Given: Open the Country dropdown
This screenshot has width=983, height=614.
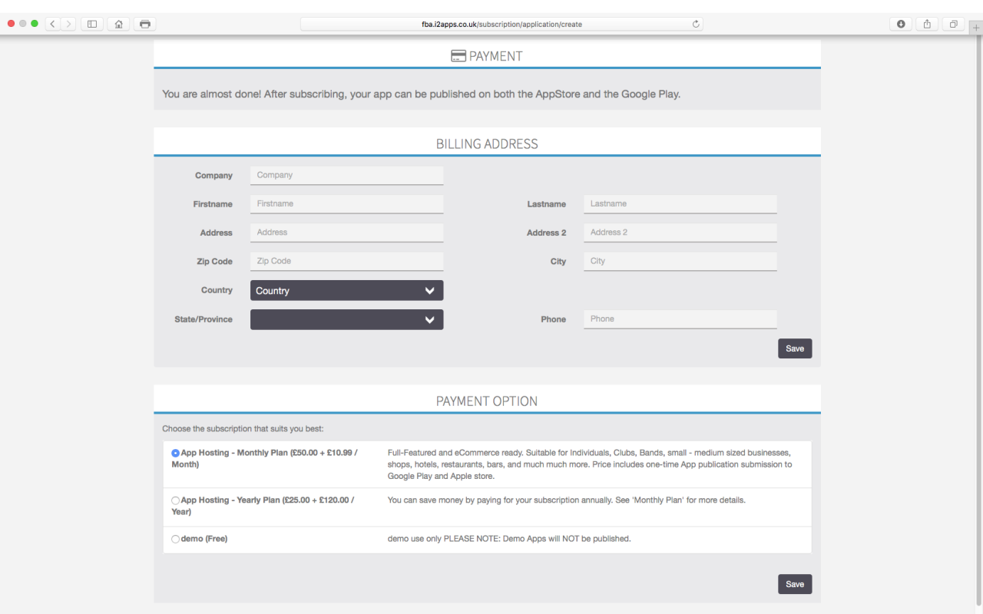Looking at the screenshot, I should [x=346, y=291].
